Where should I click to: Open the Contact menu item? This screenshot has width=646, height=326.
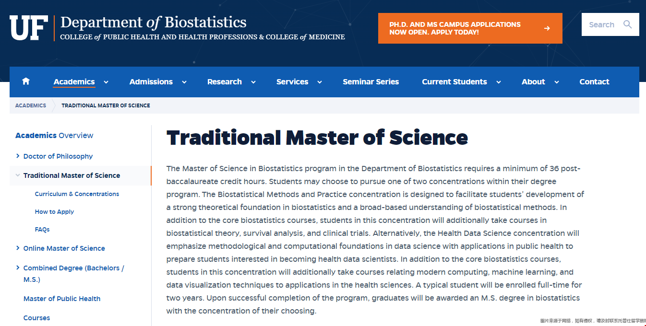coord(594,81)
